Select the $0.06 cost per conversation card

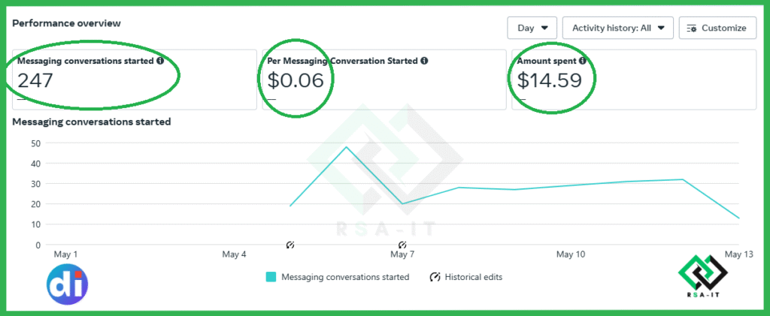384,80
